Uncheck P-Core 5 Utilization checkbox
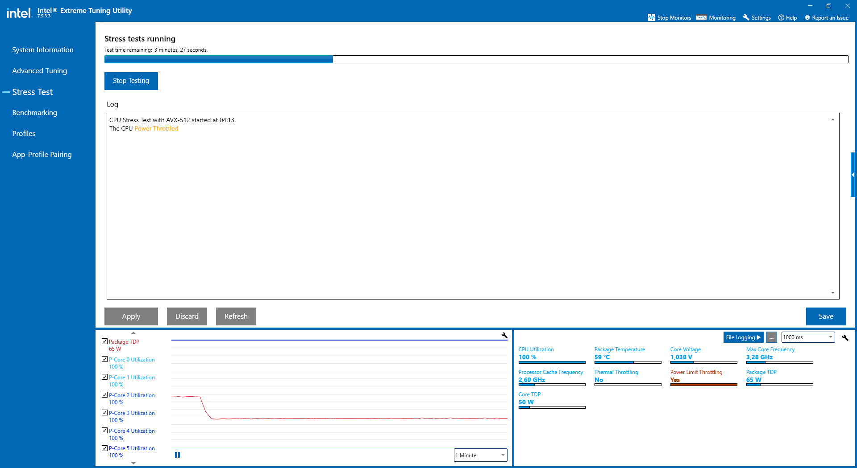The image size is (857, 468). click(x=104, y=448)
